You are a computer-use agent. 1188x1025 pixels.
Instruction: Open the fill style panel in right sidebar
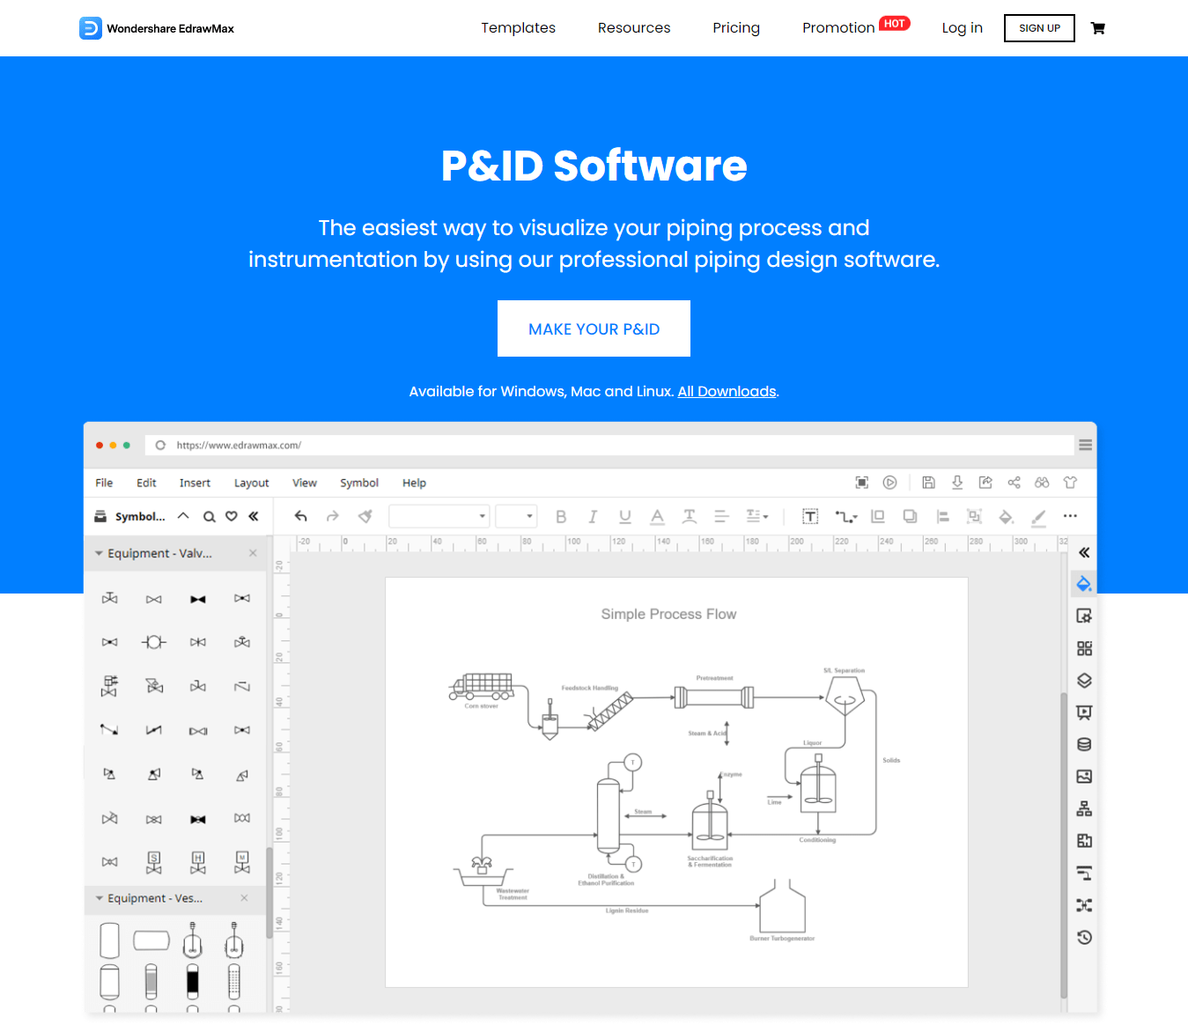click(1084, 584)
